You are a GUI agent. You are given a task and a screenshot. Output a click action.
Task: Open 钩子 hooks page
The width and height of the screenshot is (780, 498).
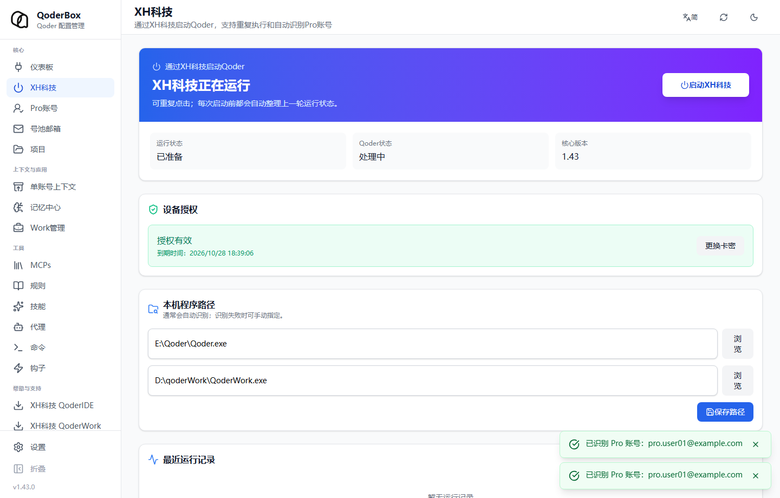tap(60, 368)
